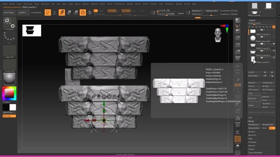Viewport: 280px width, 157px height.
Task: Open the Transpose brush selector
Action: tap(9, 24)
